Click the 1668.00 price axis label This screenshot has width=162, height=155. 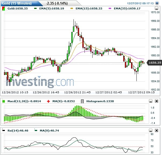click(155, 21)
